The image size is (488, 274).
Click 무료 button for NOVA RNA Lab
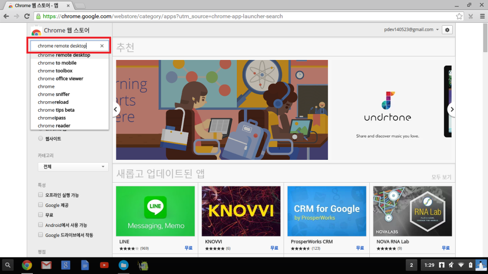point(446,248)
